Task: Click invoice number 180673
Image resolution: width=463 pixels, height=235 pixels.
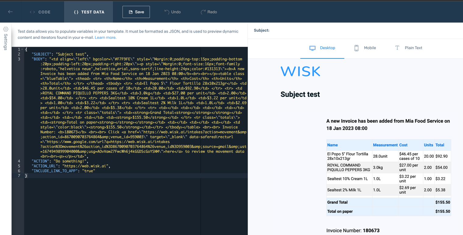Action: tap(371, 230)
